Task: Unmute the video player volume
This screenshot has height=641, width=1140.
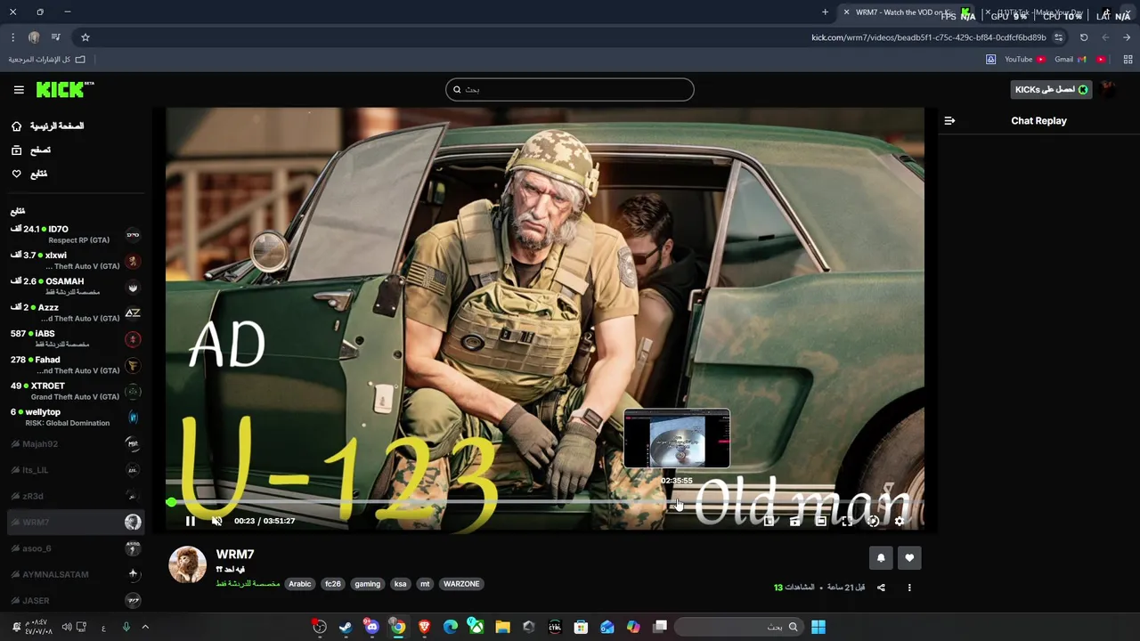Action: (x=216, y=521)
